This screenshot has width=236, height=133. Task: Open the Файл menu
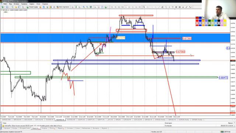click(x=5, y=4)
